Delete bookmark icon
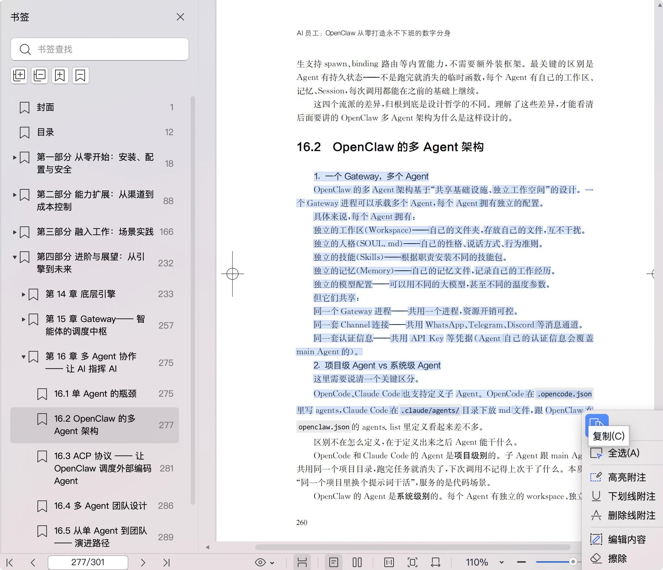The height and width of the screenshot is (570, 663). pyautogui.click(x=80, y=75)
